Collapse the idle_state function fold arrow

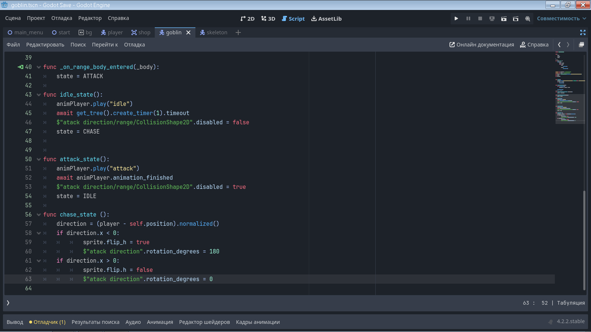click(39, 95)
